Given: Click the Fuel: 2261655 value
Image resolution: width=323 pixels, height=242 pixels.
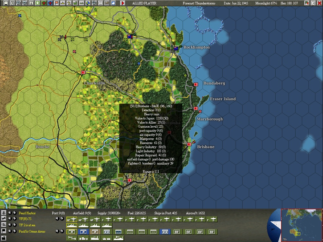Looking at the screenshot, I should tap(137, 213).
